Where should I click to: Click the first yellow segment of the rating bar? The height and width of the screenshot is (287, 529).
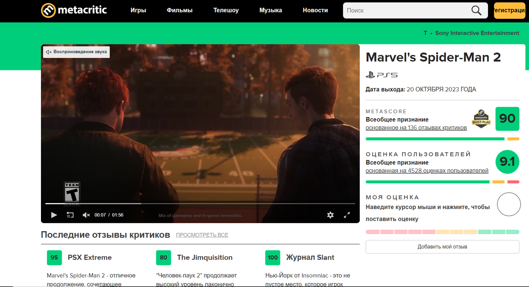click(x=443, y=232)
